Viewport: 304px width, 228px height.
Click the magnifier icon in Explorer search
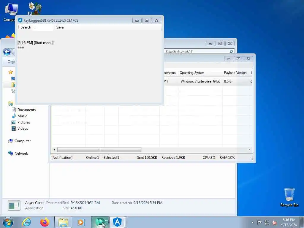[x=231, y=52]
